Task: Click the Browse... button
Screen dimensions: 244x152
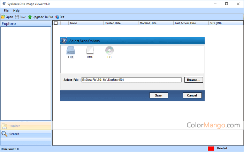Action: (194, 80)
